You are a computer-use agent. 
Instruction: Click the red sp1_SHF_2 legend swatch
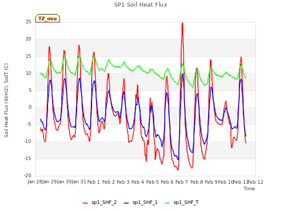click(85, 203)
